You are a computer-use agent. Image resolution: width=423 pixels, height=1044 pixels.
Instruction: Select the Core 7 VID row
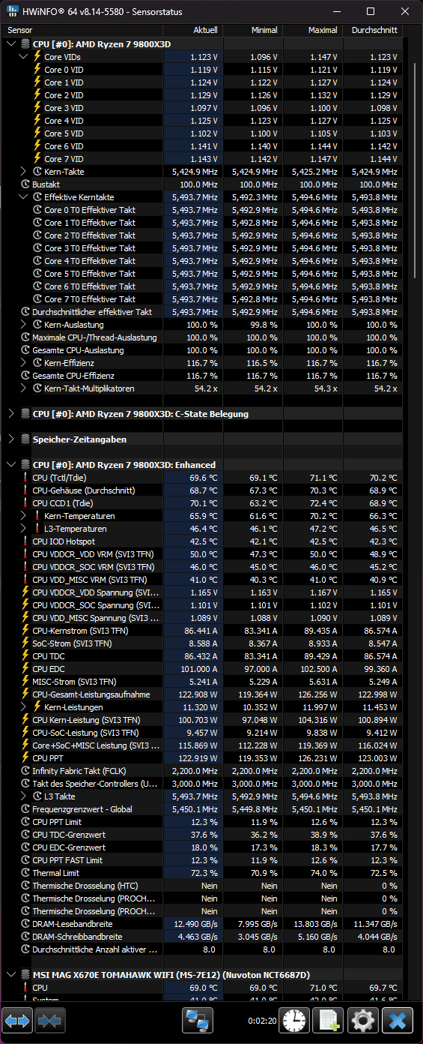[x=204, y=159]
